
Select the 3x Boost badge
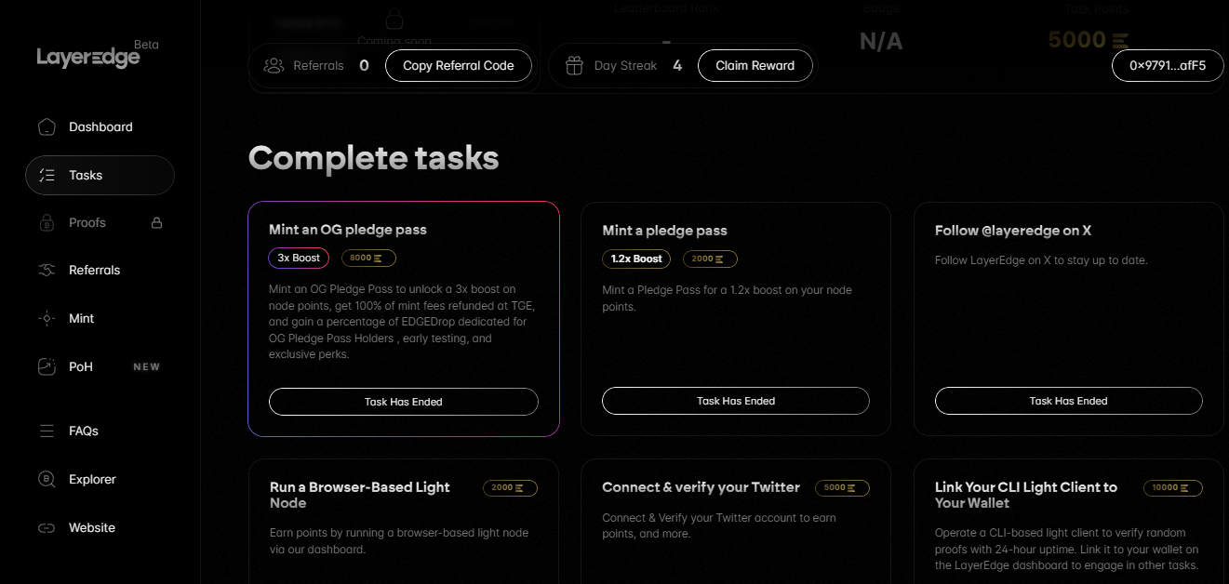click(x=299, y=259)
